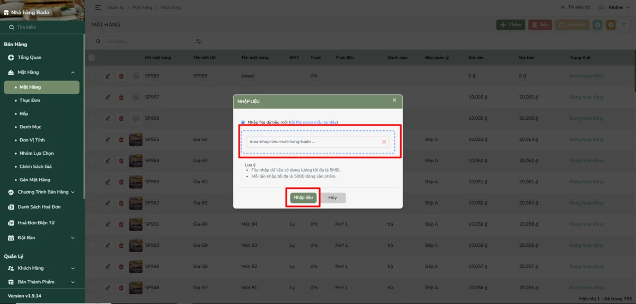Click the Tổng Quan sidebar icon
This screenshot has height=304, width=636.
[11, 57]
